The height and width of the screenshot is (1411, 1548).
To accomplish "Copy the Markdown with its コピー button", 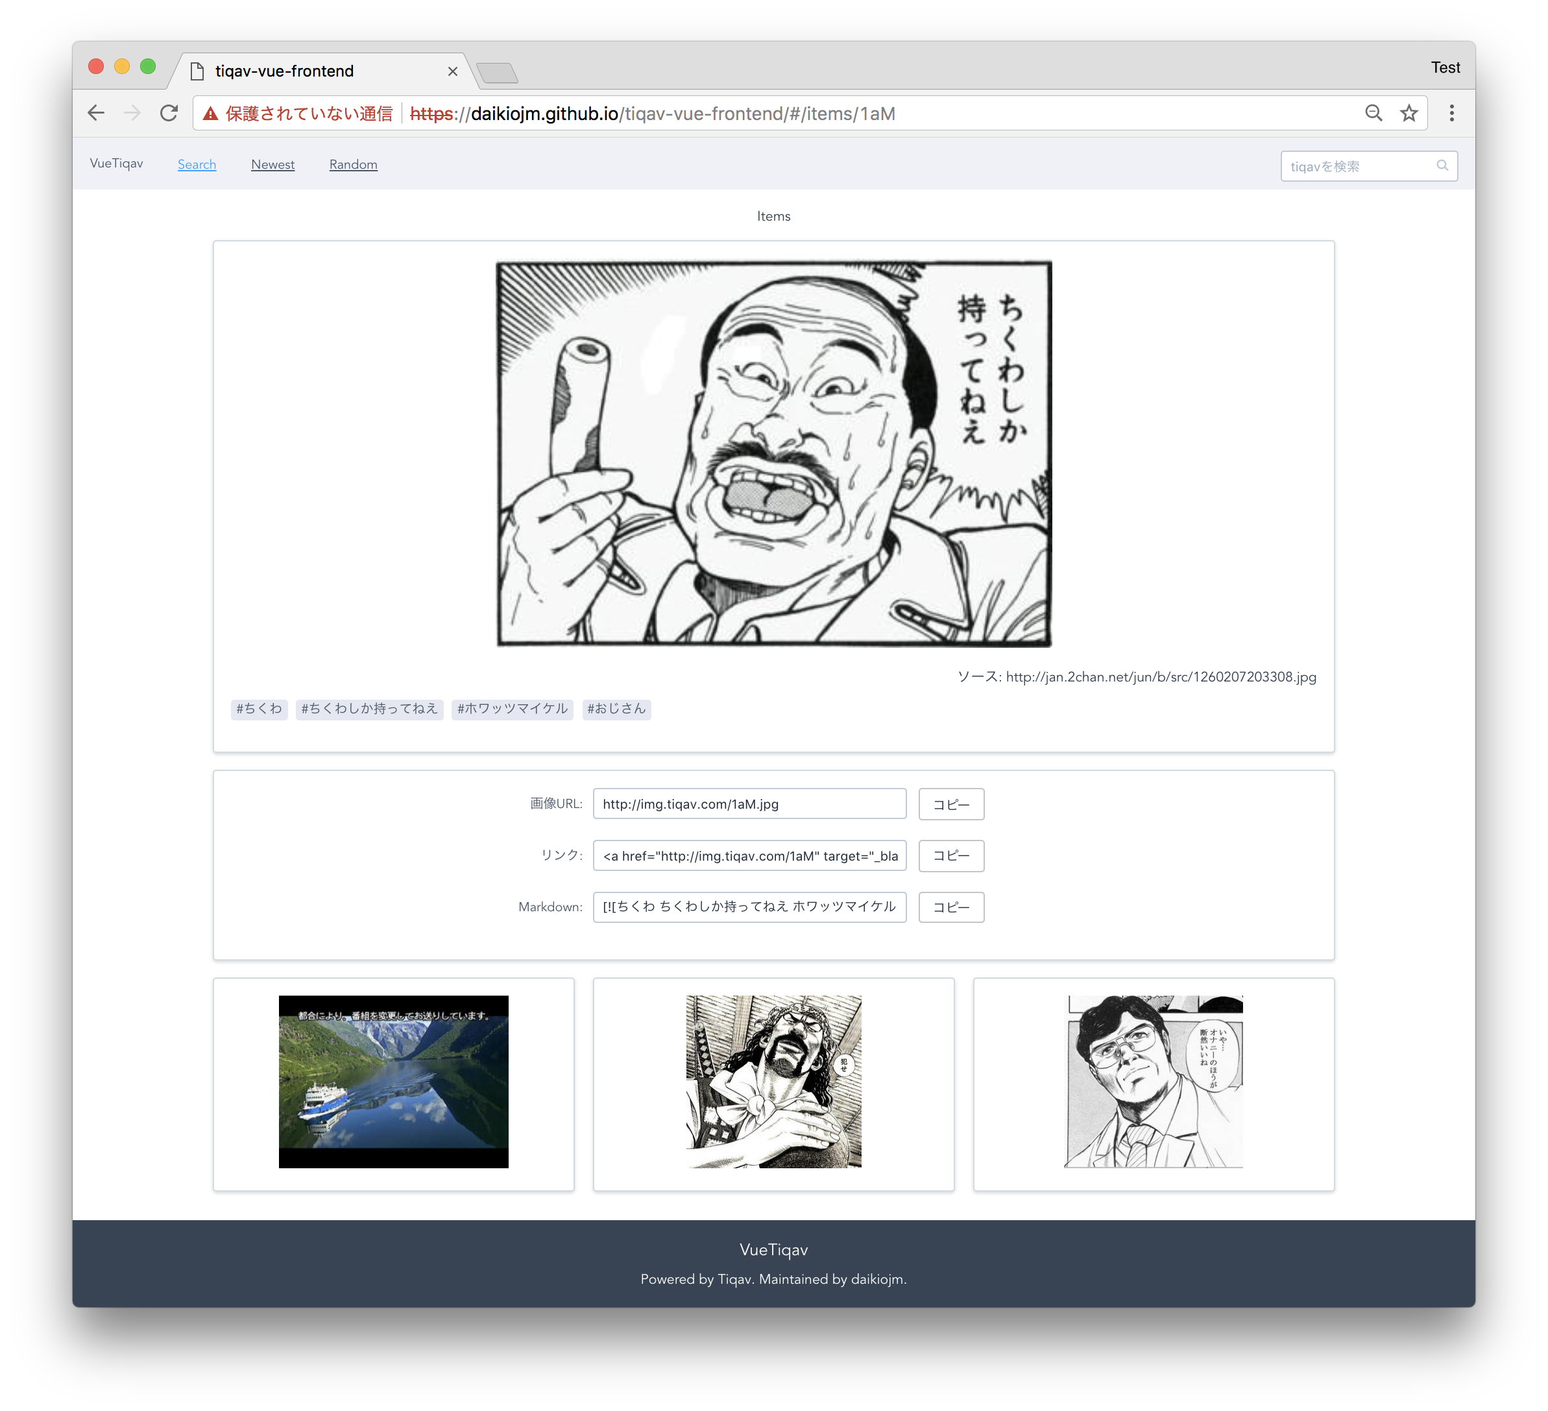I will (x=951, y=907).
